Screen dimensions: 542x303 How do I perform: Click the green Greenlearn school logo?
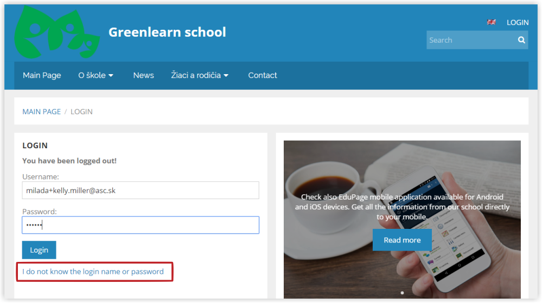(57, 32)
